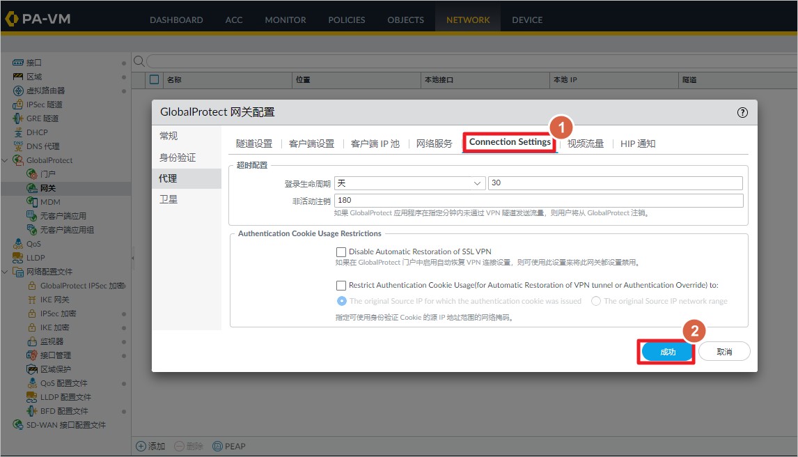
Task: Switch to the 隧道设置 tab
Action: (254, 144)
